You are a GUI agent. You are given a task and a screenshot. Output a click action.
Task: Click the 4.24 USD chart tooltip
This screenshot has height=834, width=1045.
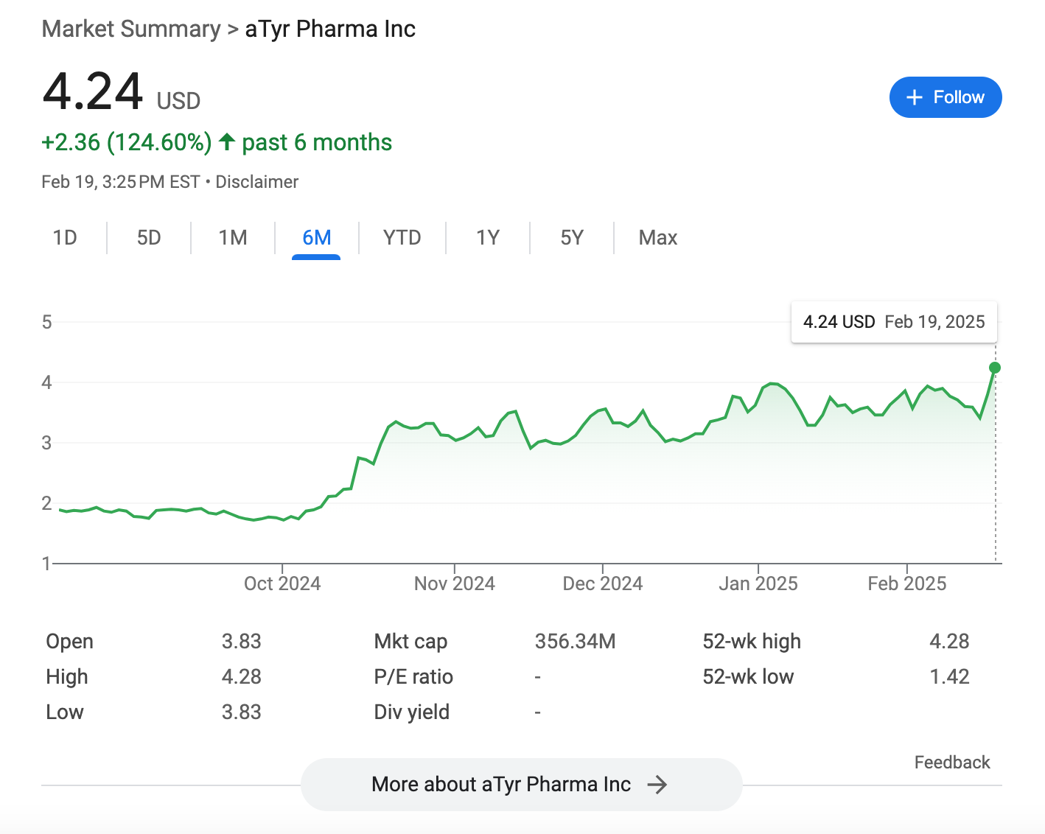(x=893, y=322)
